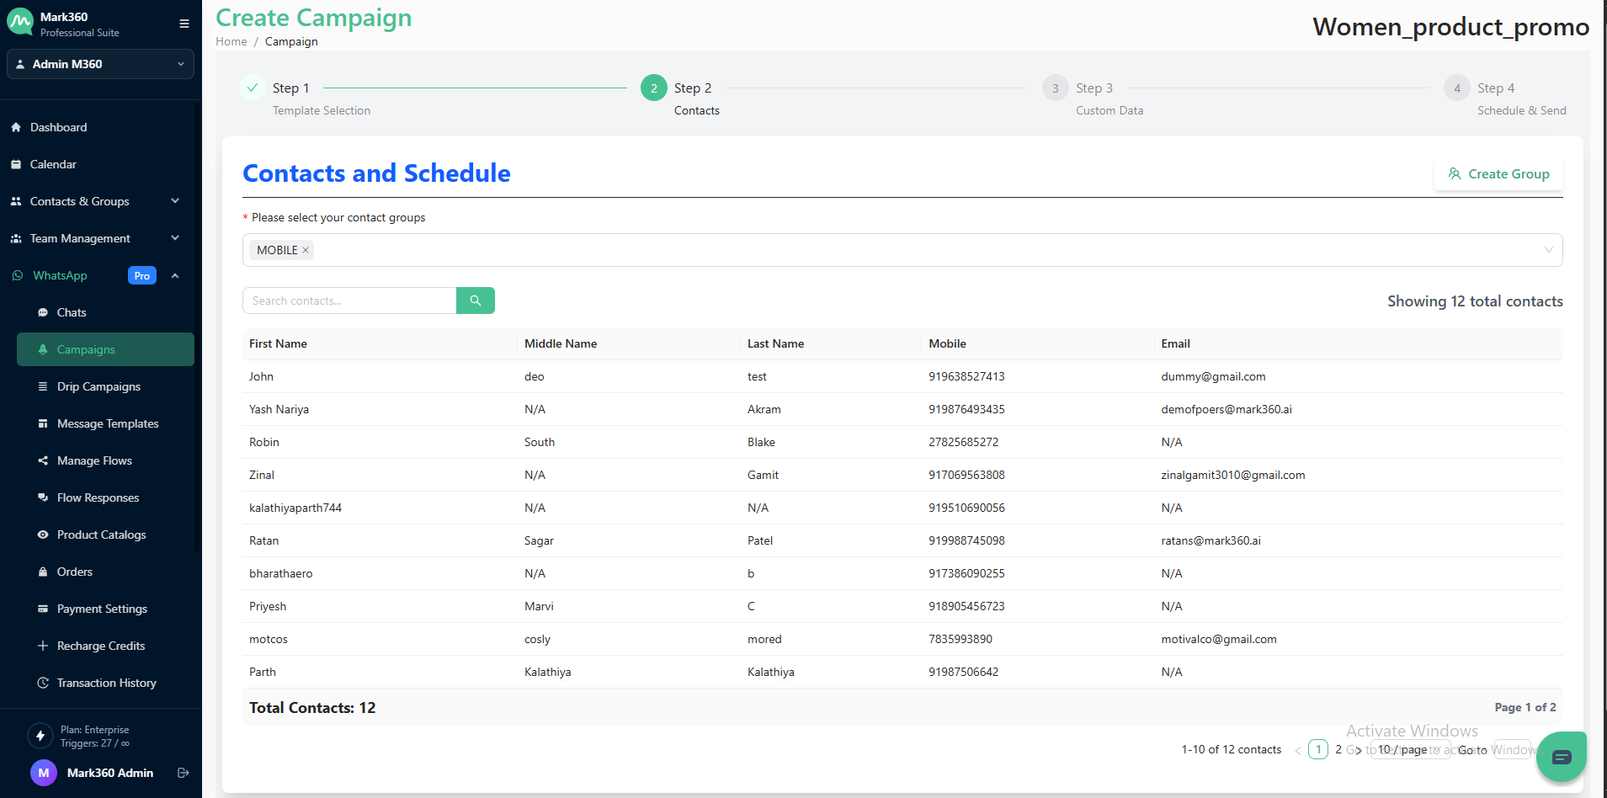Open Calendar from the sidebar

[x=53, y=164]
